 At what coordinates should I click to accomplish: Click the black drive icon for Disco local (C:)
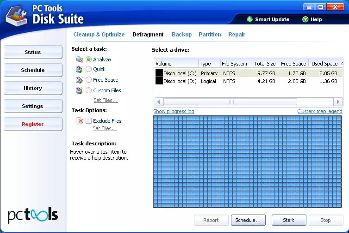point(159,73)
